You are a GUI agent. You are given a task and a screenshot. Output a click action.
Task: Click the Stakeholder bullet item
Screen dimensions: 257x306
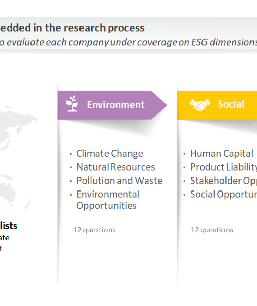(223, 181)
